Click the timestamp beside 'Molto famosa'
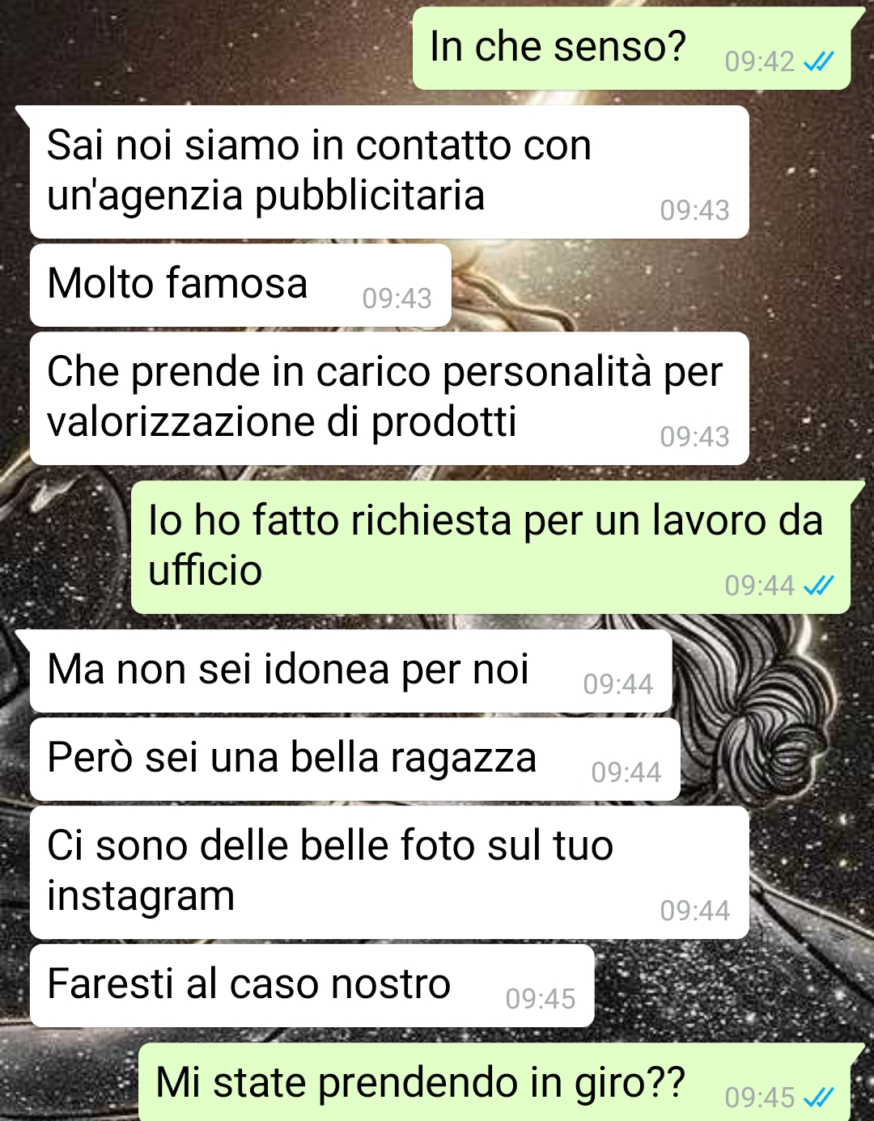Screen dimensions: 874x1121 coord(397,298)
